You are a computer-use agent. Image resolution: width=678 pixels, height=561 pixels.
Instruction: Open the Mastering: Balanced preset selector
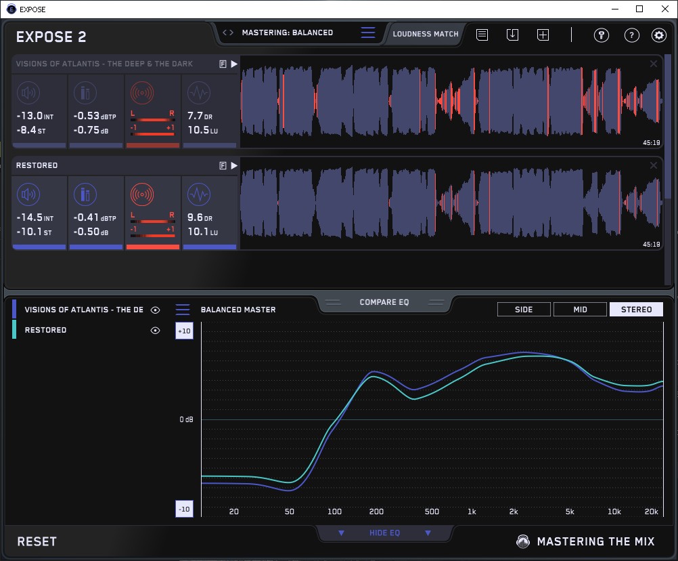pos(288,33)
